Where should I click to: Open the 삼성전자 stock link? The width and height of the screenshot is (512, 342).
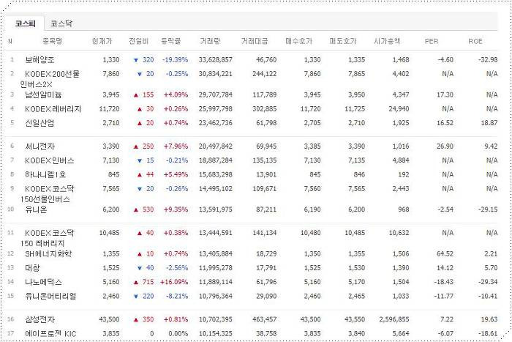coord(39,319)
